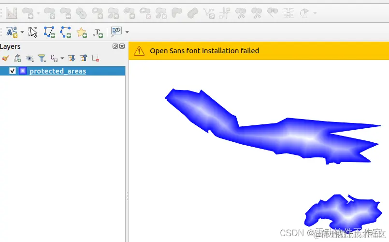
Task: Select the Create Line Annotation tool
Action: [x=66, y=32]
